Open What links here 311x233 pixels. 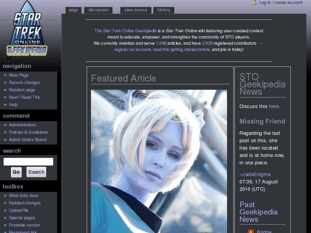click(24, 195)
